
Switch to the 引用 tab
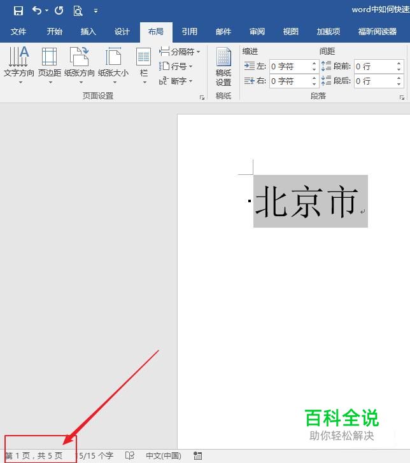[x=190, y=31]
